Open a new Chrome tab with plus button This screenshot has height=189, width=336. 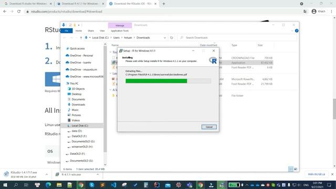click(163, 4)
